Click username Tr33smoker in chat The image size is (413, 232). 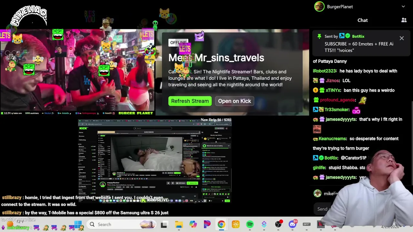coord(337,110)
